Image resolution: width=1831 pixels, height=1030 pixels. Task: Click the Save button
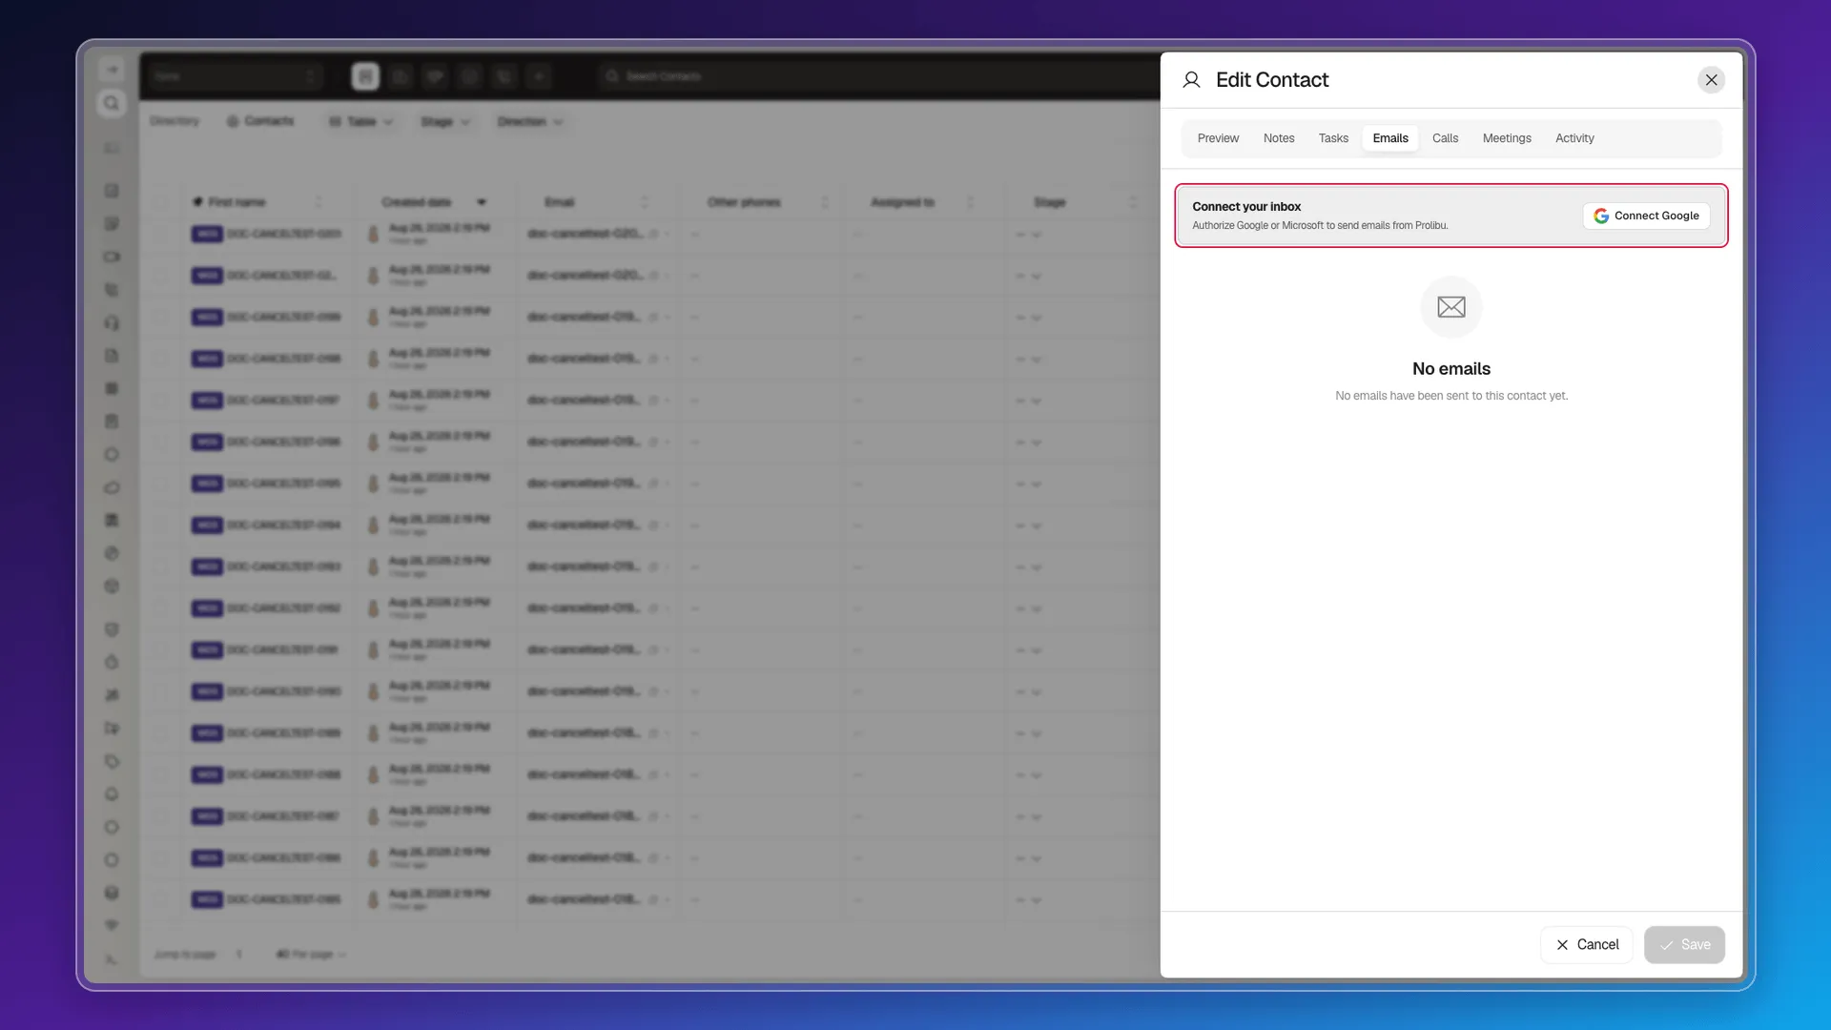tap(1684, 944)
